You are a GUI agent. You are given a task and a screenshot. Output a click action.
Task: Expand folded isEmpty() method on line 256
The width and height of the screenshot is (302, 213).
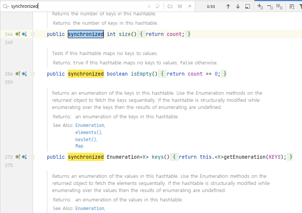(33, 74)
